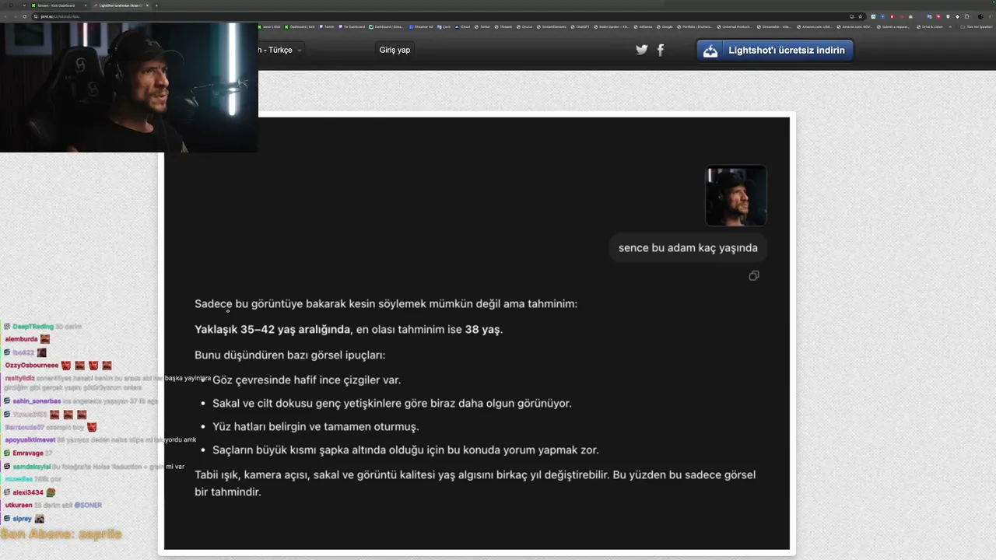996x560 pixels.
Task: Open the Drive & Listen bookmark
Action: tap(930, 26)
